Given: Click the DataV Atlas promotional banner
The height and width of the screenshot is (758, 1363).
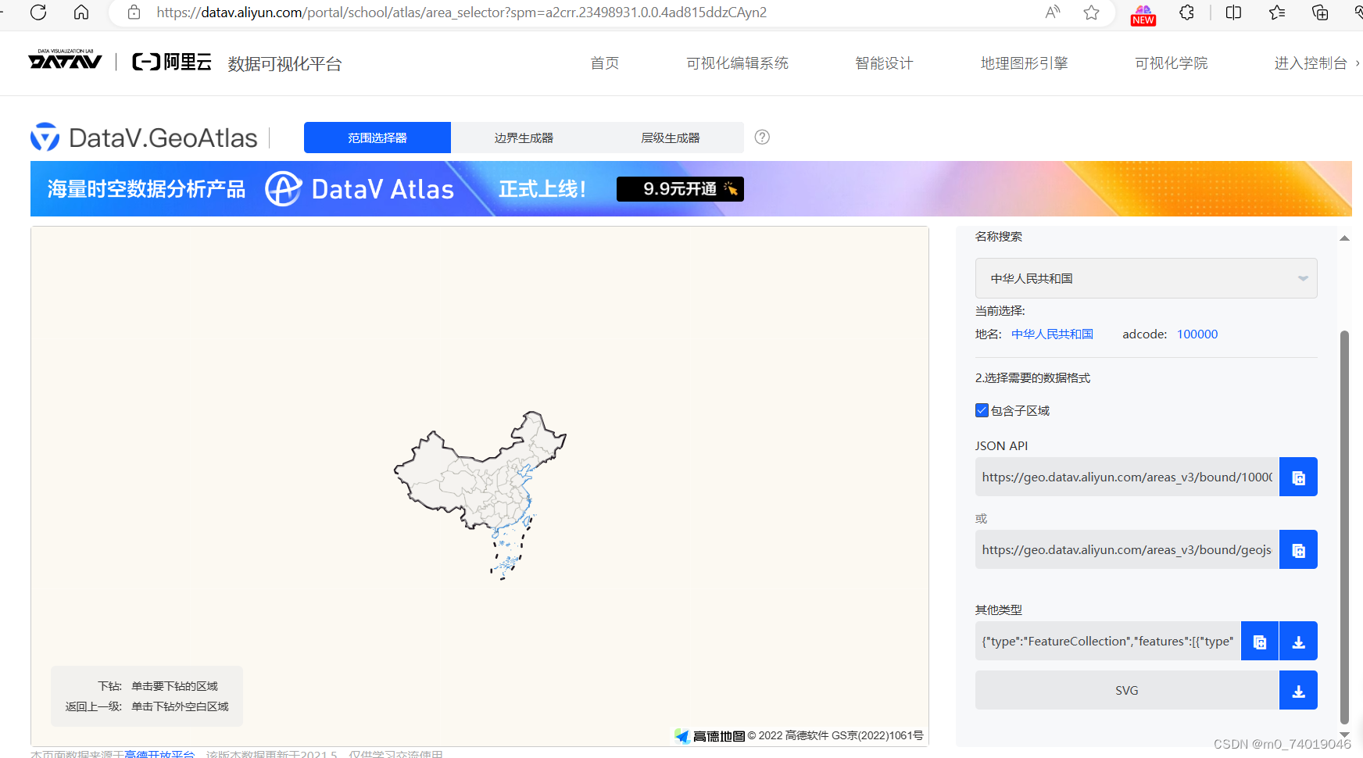Looking at the screenshot, I should pos(691,188).
